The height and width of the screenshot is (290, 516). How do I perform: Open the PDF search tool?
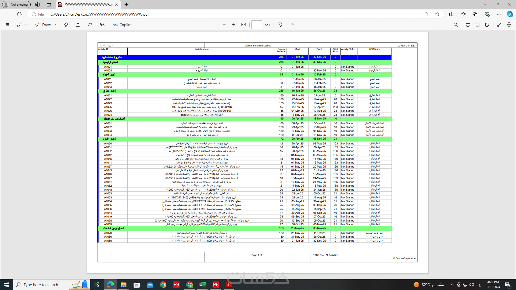(456, 25)
